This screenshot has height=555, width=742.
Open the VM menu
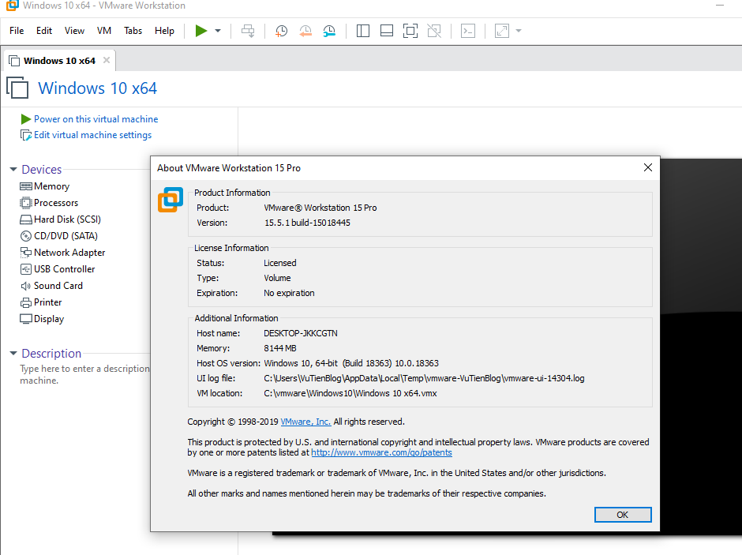coord(104,31)
